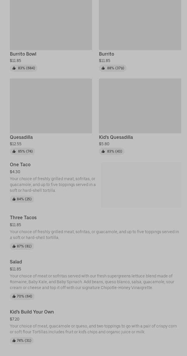Open Three Tacos menu item

coord(23,217)
